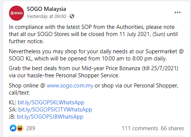Click the Mid-year Price Bonanza paragraph

(x=94, y=72)
